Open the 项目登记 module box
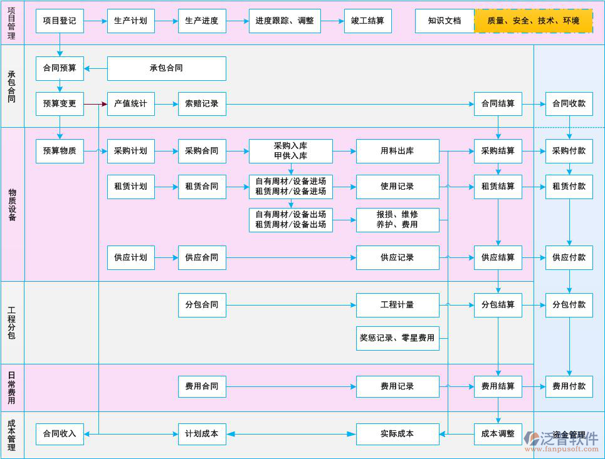This screenshot has width=605, height=459. pos(60,21)
